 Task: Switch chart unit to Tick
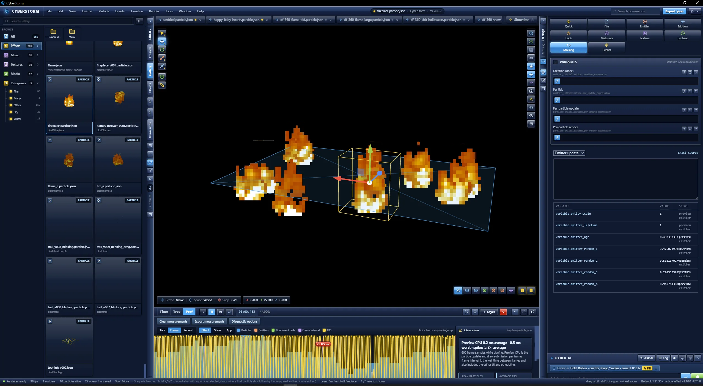[x=163, y=330]
